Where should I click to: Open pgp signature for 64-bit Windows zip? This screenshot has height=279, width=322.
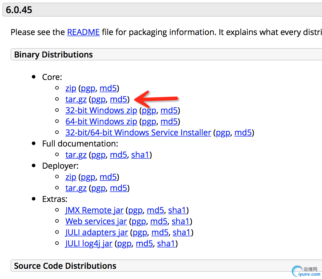tap(149, 122)
